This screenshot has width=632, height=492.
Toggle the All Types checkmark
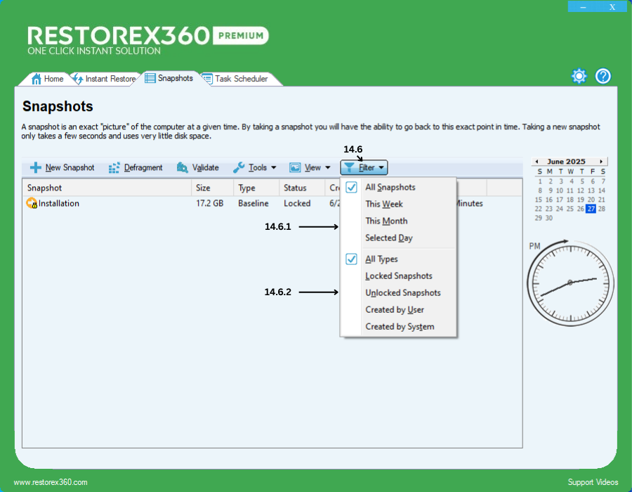point(352,259)
